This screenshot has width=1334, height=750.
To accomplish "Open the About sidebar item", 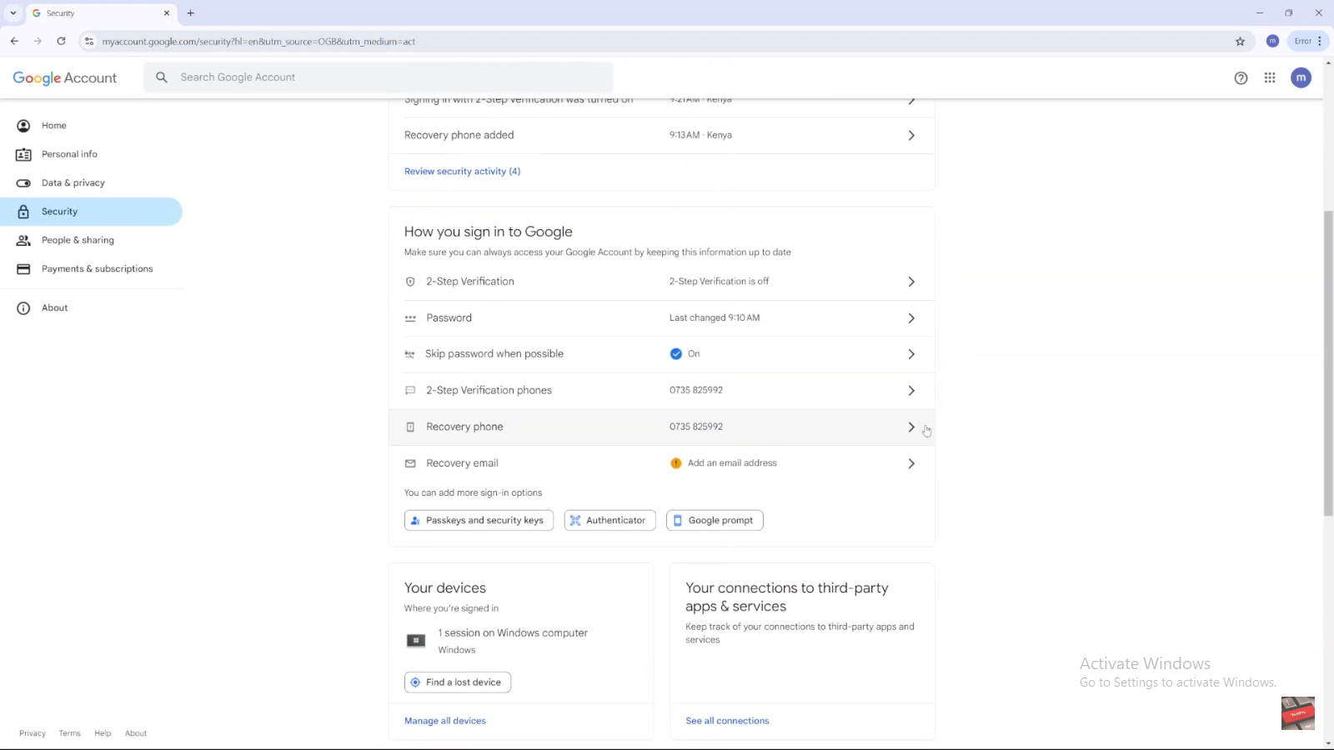I will [54, 308].
